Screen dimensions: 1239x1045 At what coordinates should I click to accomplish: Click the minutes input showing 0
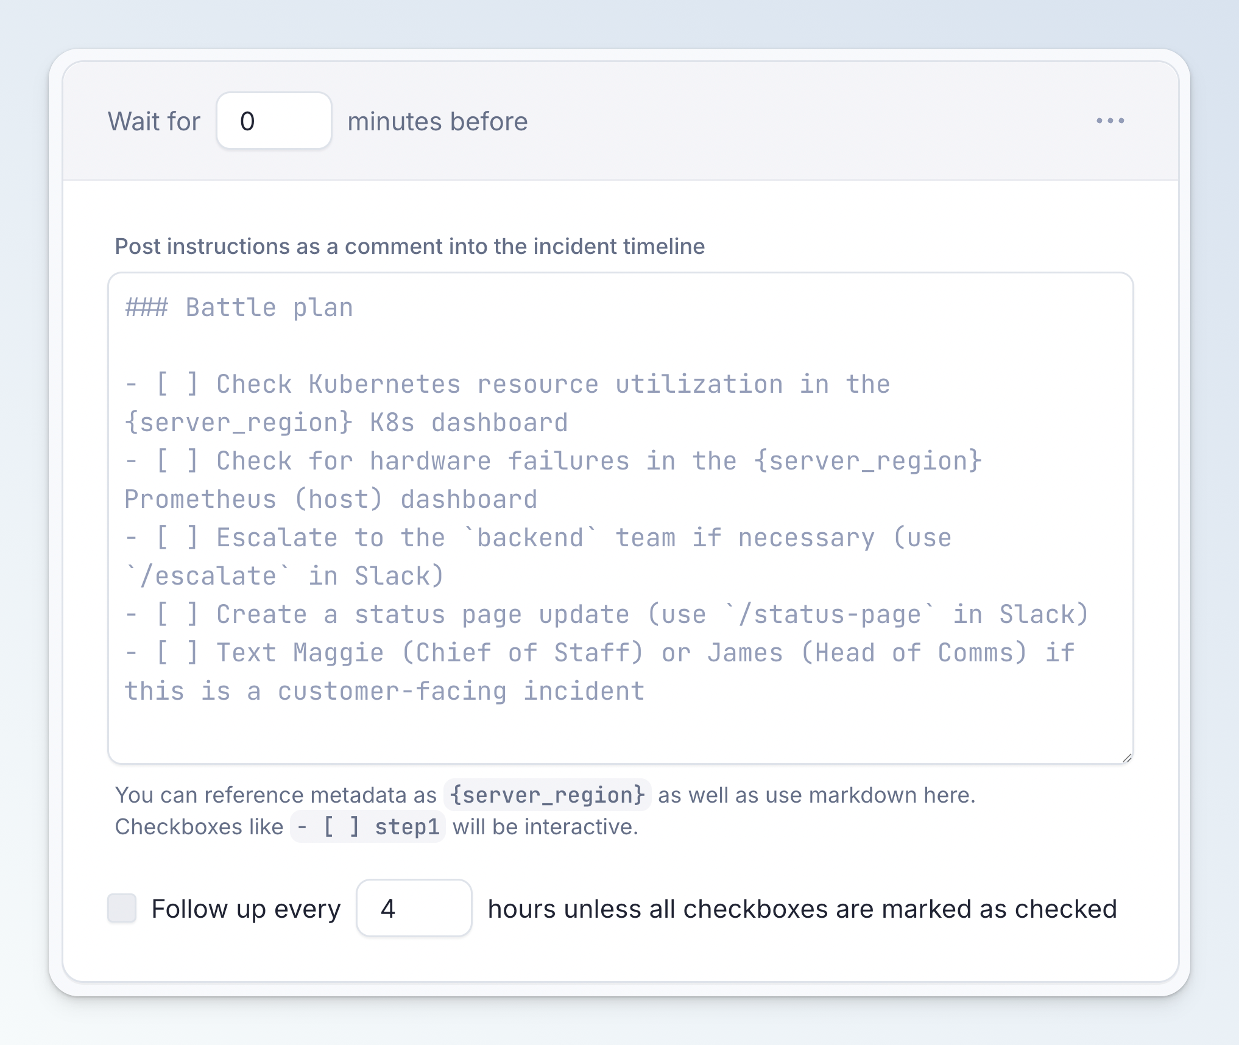[x=274, y=121]
